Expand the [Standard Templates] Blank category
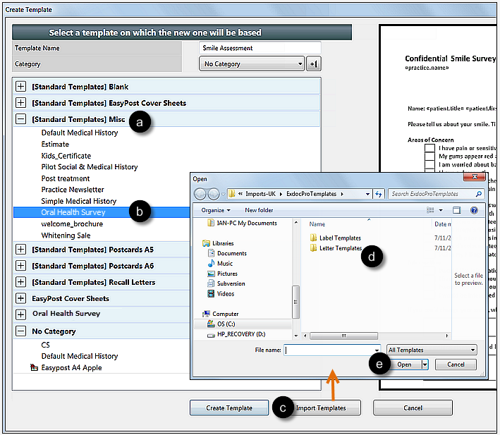The height and width of the screenshot is (435, 500). [20, 86]
